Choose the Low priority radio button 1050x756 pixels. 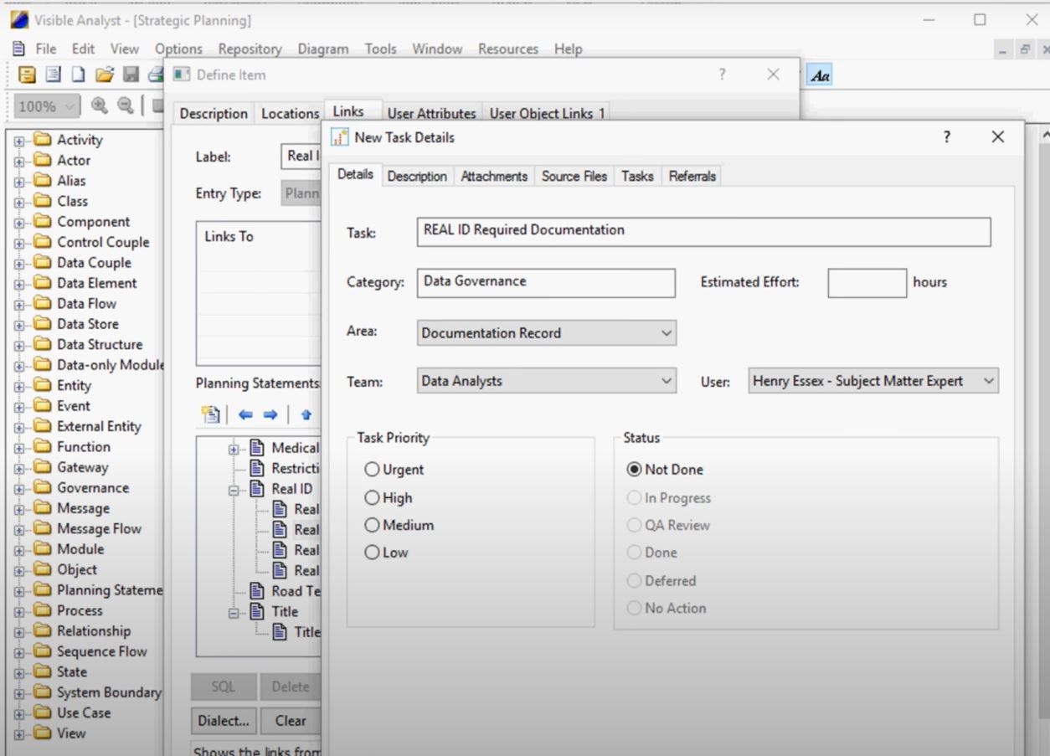[373, 553]
